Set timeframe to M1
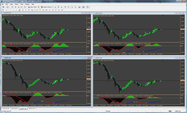The width and height of the screenshot is (187, 113). click(x=37, y=10)
